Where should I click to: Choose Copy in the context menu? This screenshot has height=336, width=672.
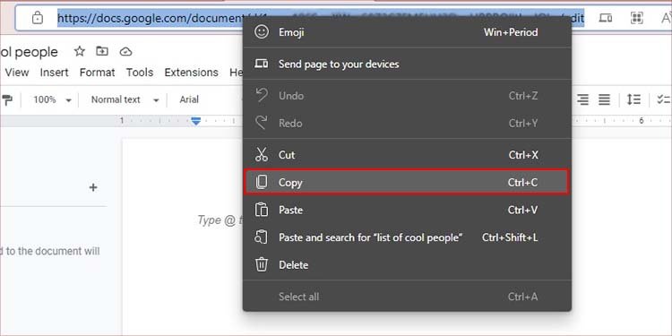coord(407,183)
